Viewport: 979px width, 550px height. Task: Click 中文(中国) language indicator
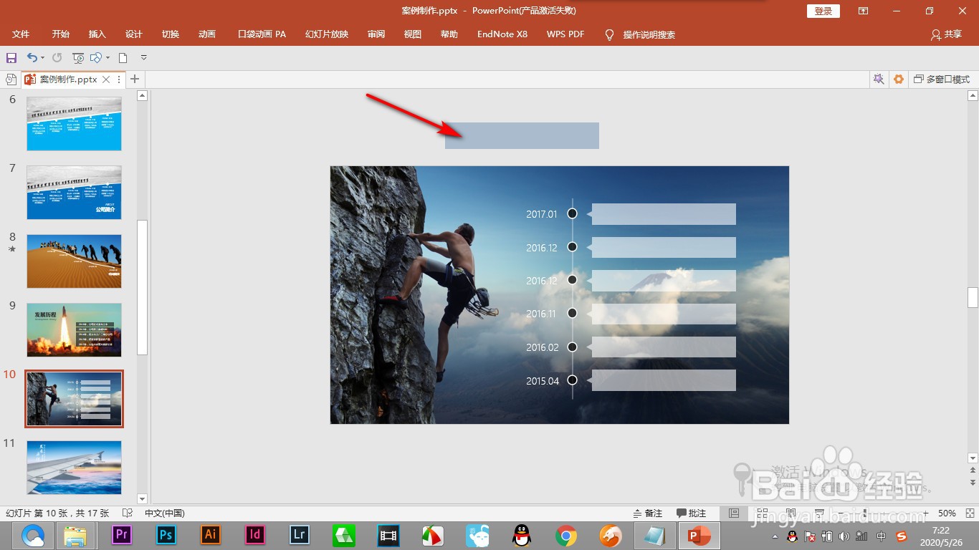[x=165, y=513]
